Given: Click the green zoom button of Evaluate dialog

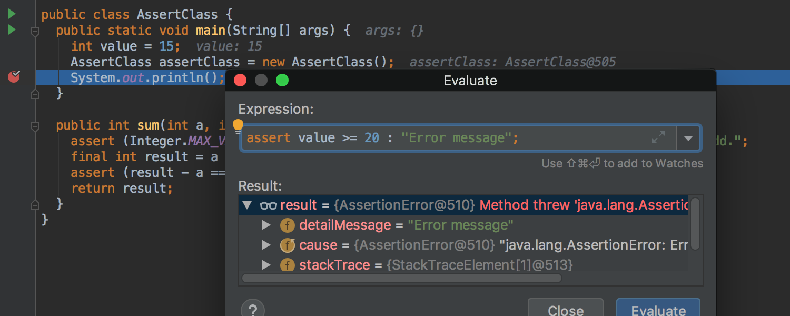Looking at the screenshot, I should point(282,80).
